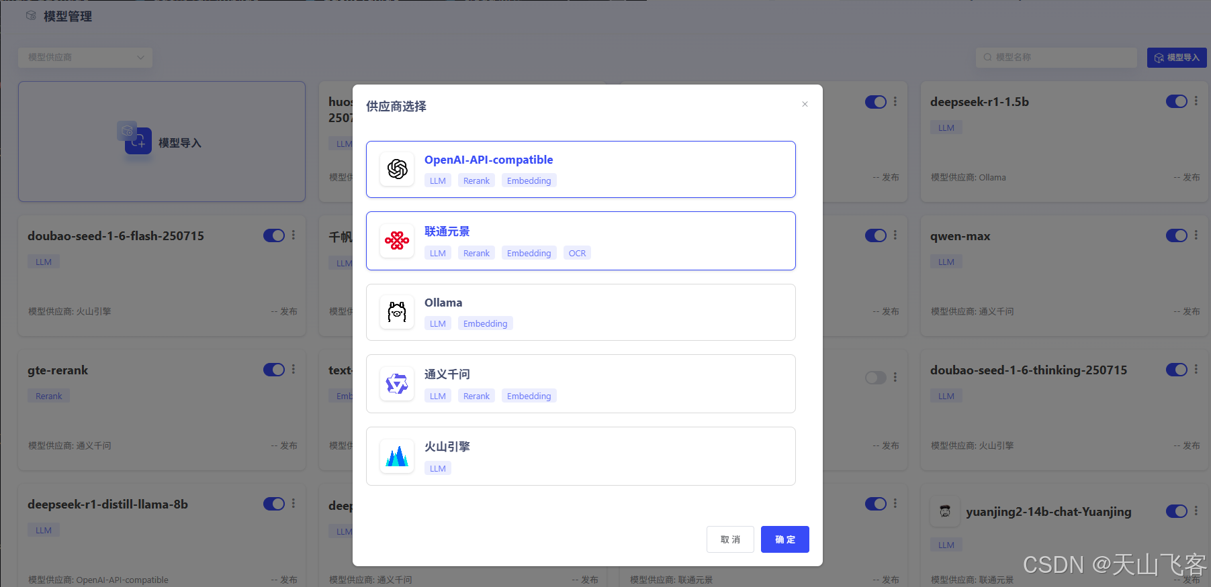
Task: Click the Embedding tag under OpenAI-API-compatible
Action: (529, 180)
